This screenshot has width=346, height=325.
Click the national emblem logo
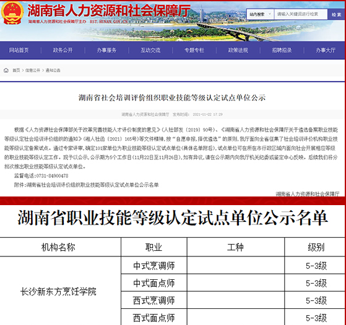click(12, 13)
